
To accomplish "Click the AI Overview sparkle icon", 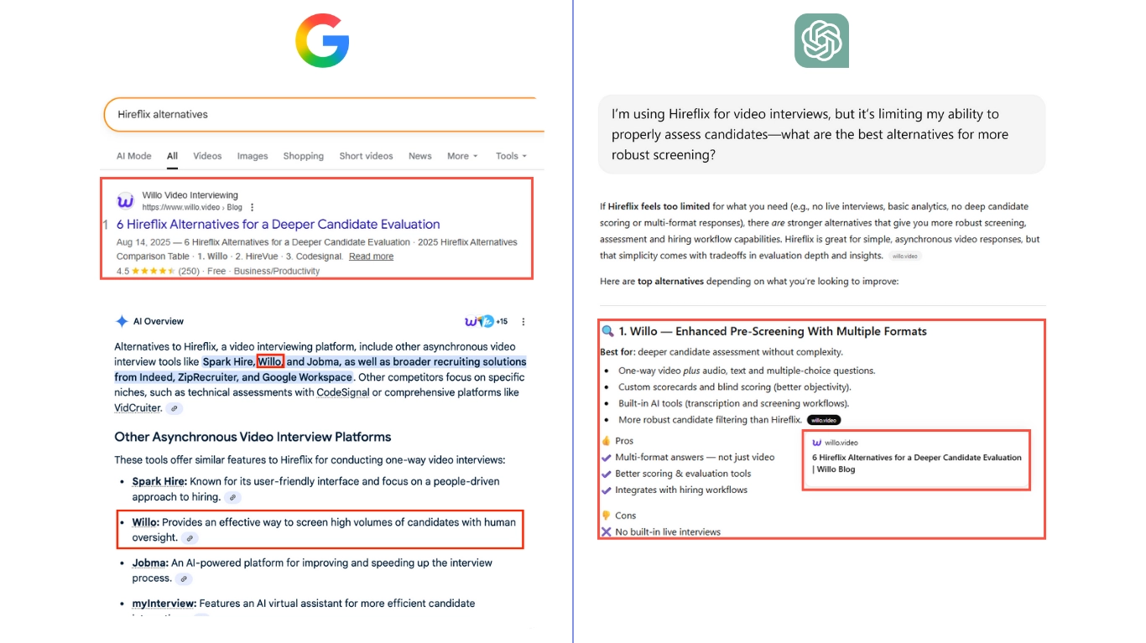I will [122, 321].
